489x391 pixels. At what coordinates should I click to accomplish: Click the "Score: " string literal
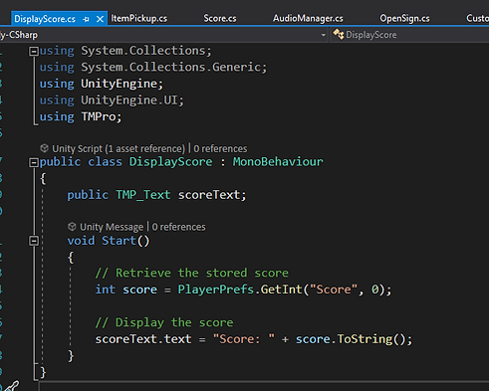244,339
